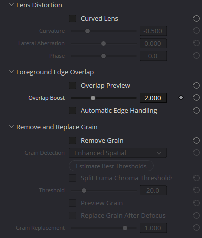Image resolution: width=202 pixels, height=238 pixels.
Task: Enable the Curved Lens checkbox
Action: [x=73, y=19]
